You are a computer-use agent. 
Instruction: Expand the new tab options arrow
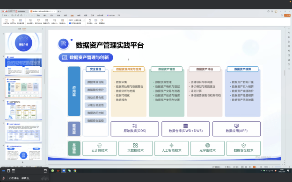pyautogui.click(x=61, y=11)
